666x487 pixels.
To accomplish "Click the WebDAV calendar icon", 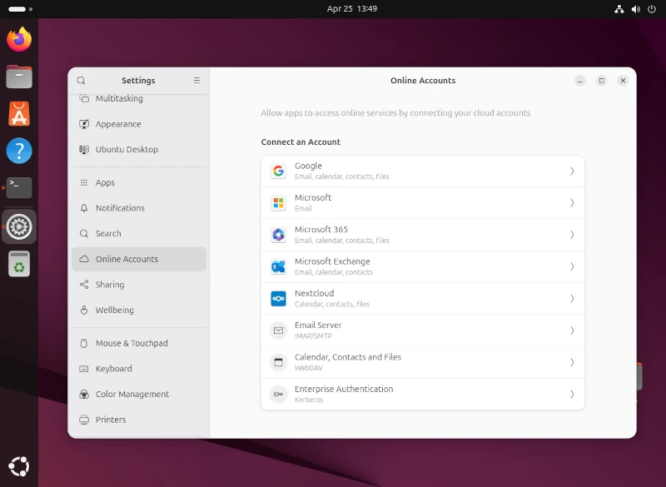I will (278, 362).
